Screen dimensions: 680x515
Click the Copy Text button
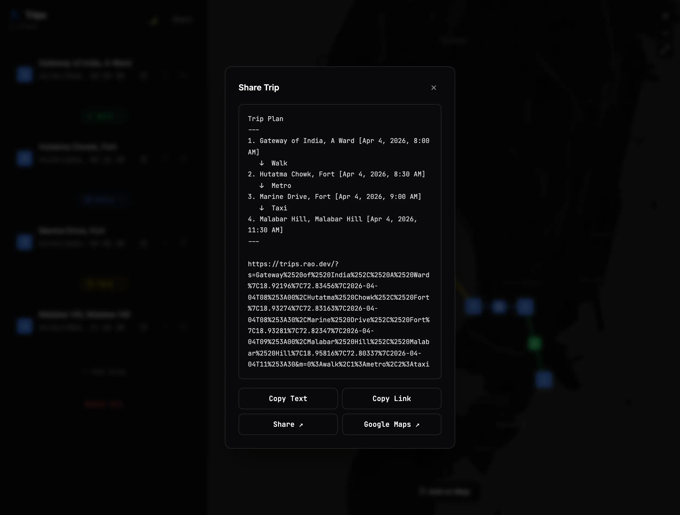288,399
